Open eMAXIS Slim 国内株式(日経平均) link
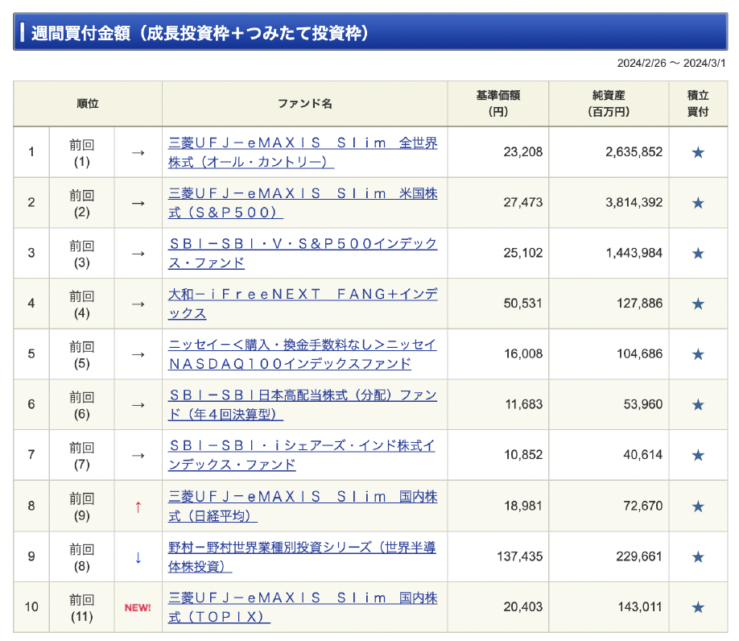The height and width of the screenshot is (641, 739). [x=303, y=507]
